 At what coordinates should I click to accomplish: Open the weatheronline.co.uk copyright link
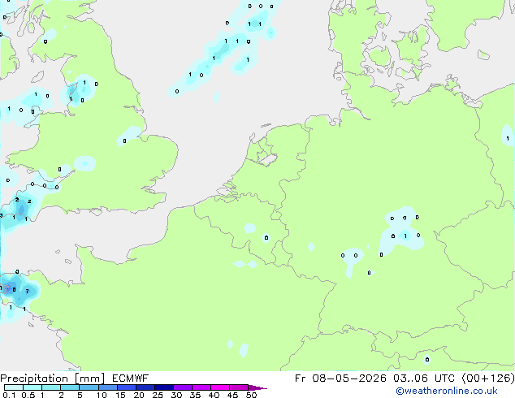447,391
